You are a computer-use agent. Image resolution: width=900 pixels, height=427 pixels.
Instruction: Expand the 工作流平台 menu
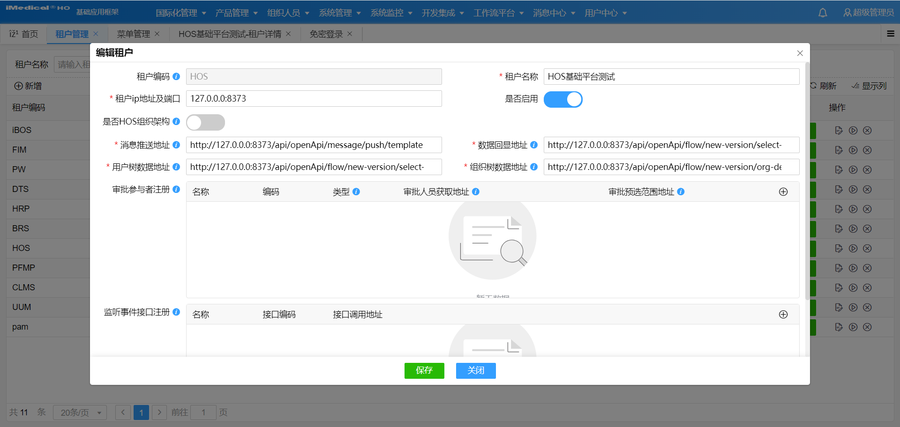click(499, 13)
